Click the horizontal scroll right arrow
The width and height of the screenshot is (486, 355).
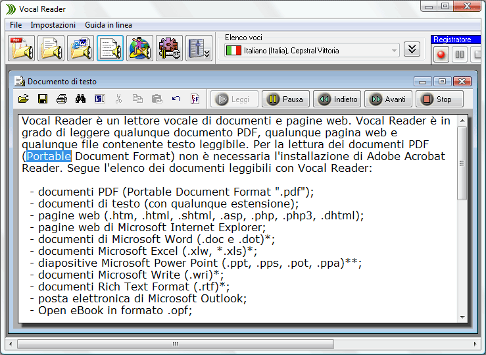pos(475,344)
